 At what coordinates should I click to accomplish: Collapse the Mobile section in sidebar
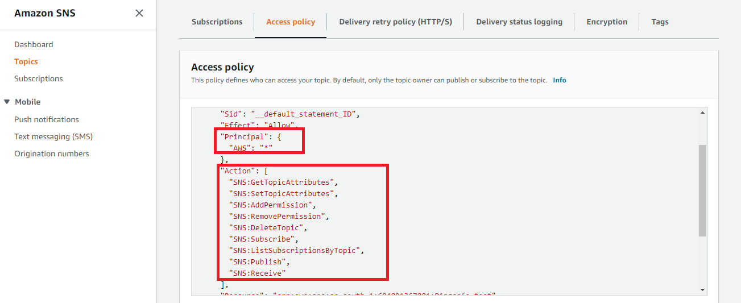coord(7,102)
